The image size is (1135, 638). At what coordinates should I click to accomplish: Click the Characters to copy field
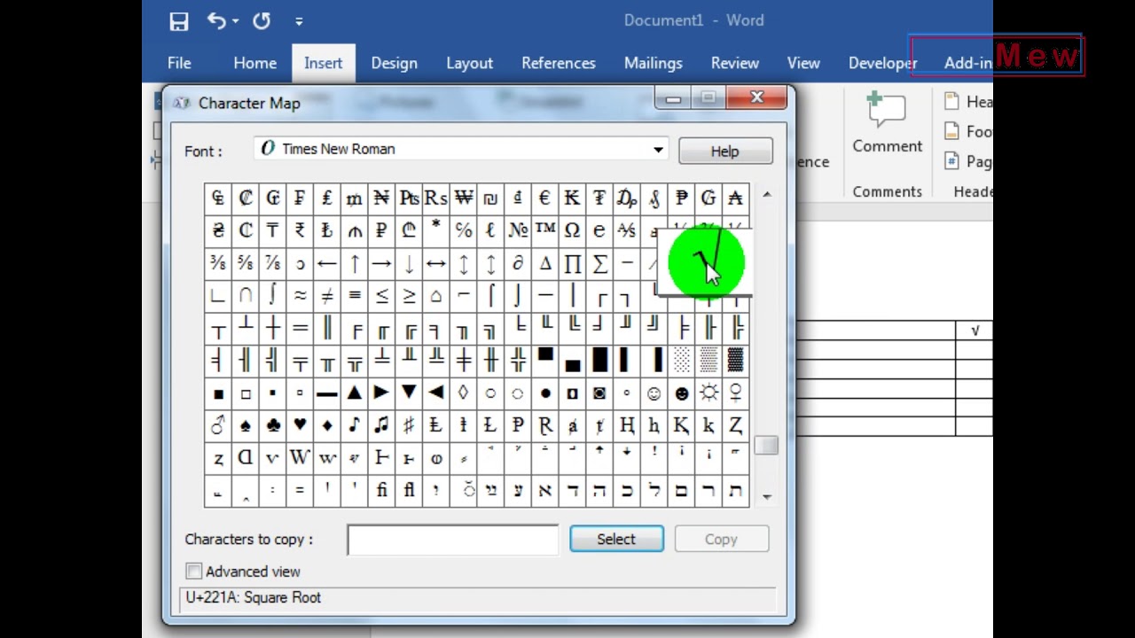(x=453, y=540)
